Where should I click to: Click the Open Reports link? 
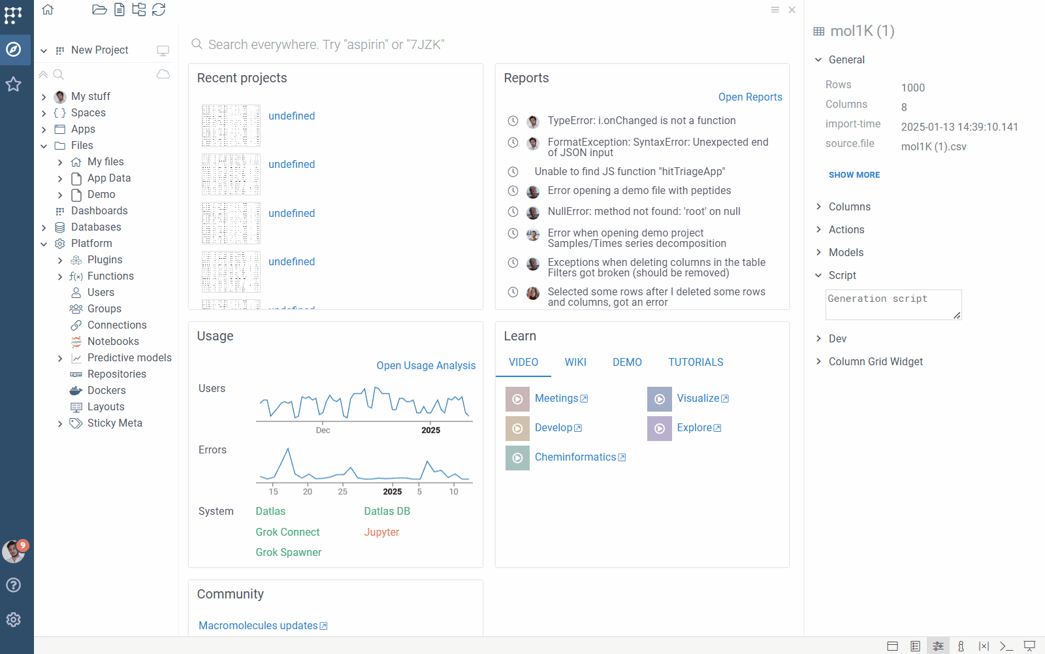click(x=750, y=97)
